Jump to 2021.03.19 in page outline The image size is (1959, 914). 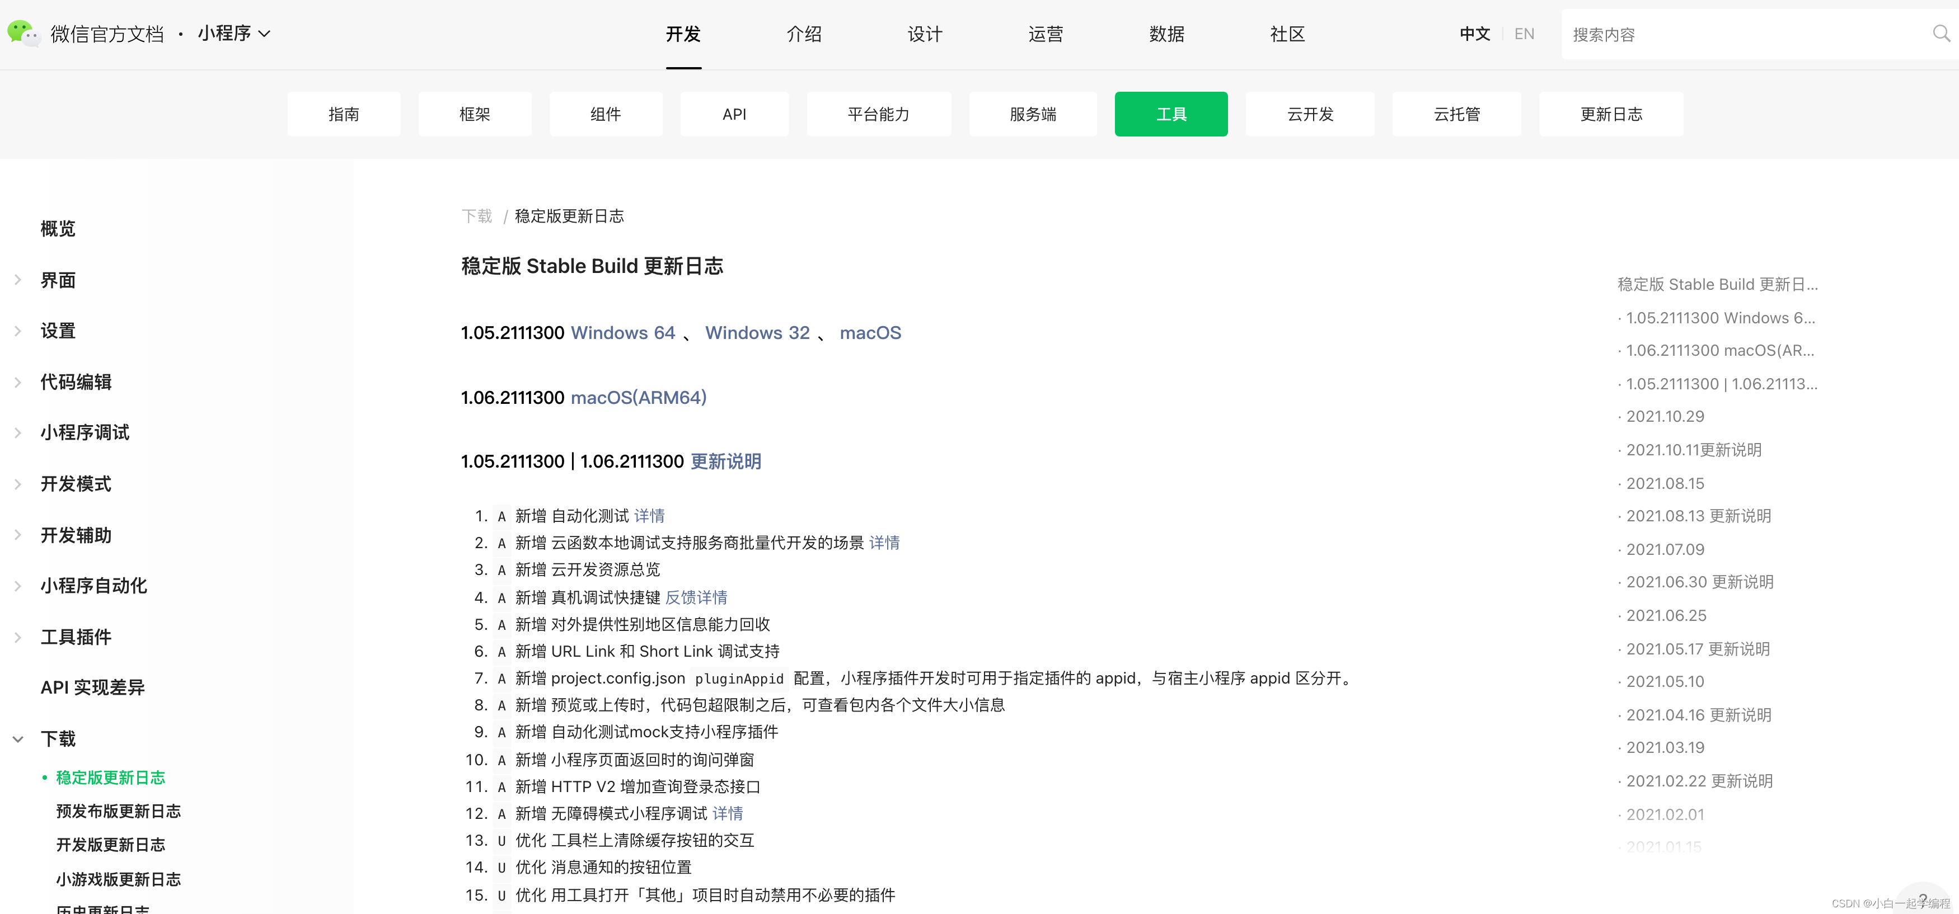pos(1666,748)
